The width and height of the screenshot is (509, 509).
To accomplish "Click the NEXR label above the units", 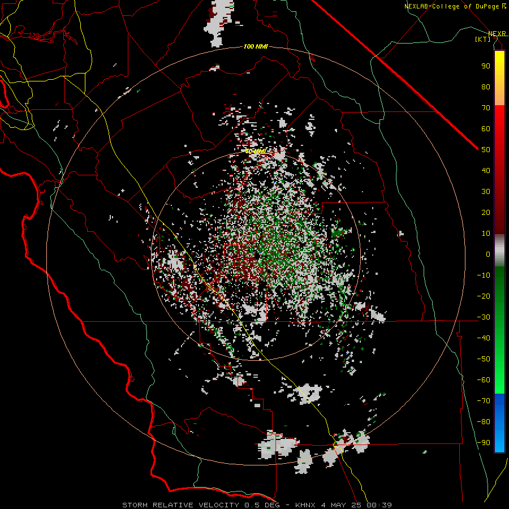I will 497,33.
